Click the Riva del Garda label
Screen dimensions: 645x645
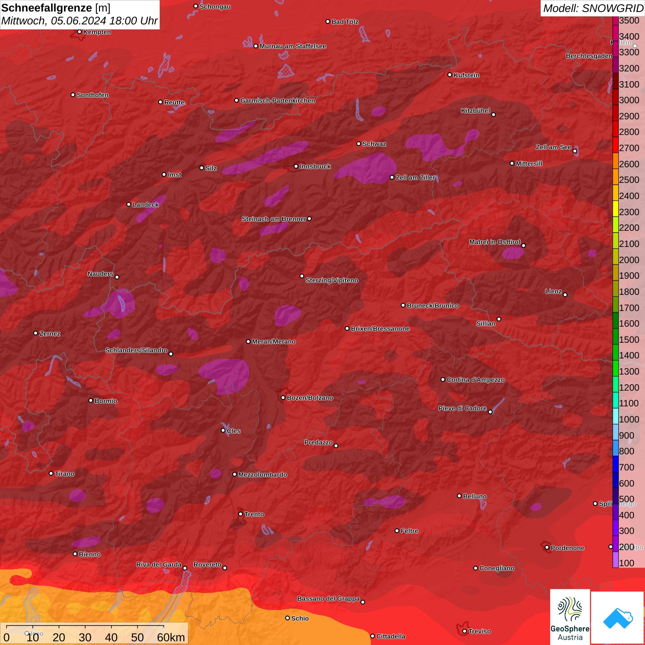[159, 564]
